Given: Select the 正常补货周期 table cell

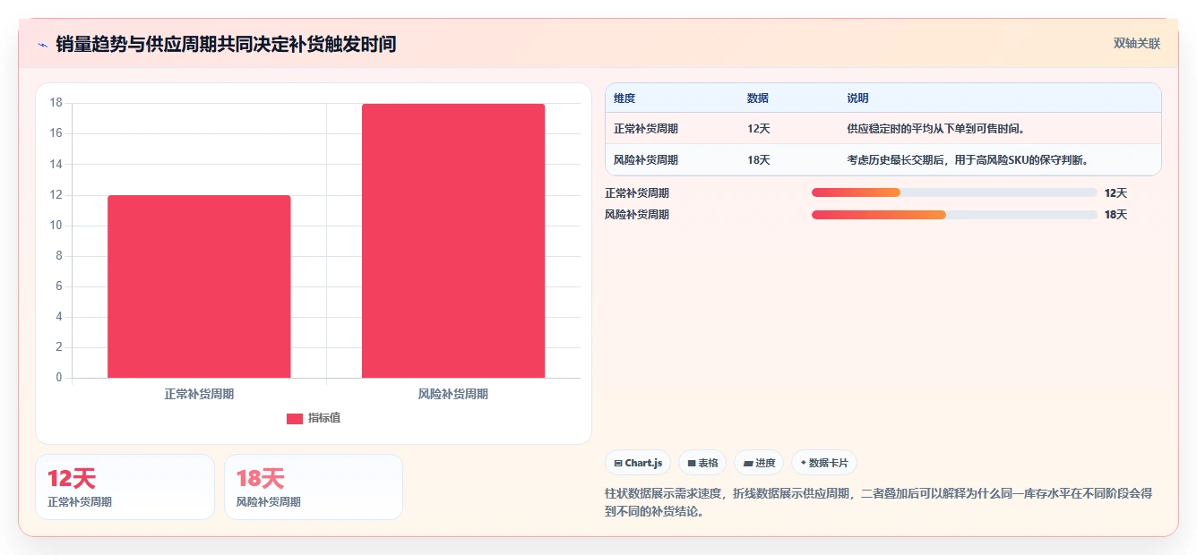Looking at the screenshot, I should pyautogui.click(x=646, y=129).
